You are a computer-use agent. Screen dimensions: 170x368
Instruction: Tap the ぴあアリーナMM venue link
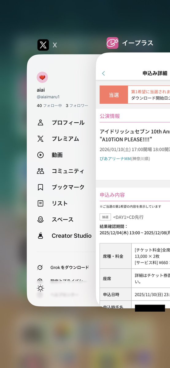[x=115, y=159]
